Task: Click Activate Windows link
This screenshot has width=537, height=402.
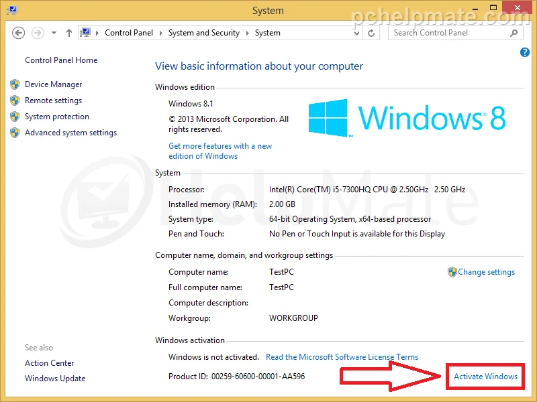Action: (x=485, y=377)
